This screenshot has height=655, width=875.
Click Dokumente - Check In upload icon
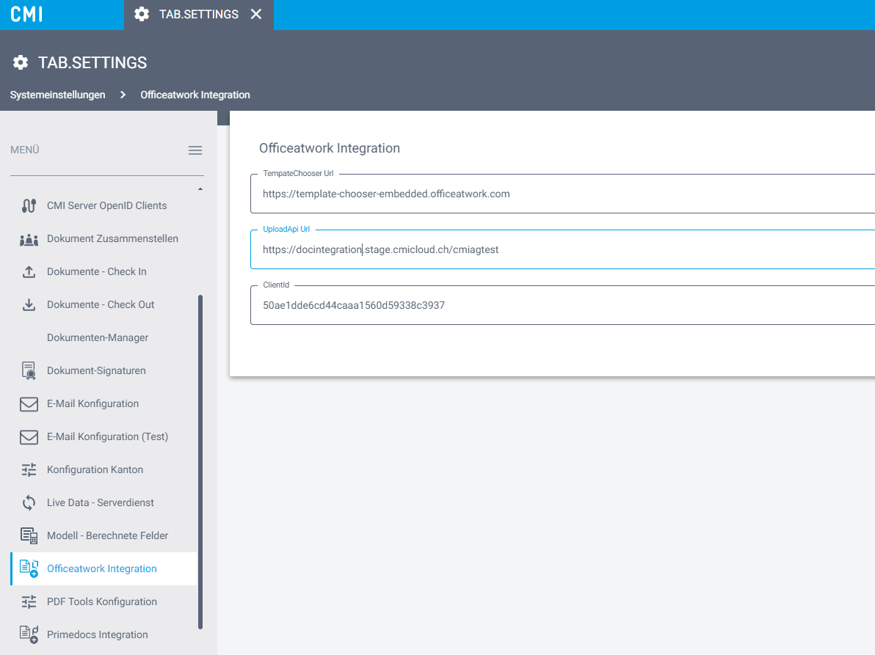(29, 272)
